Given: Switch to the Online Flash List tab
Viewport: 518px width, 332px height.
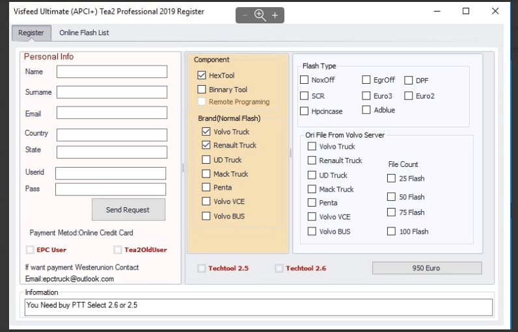Looking at the screenshot, I should [84, 32].
